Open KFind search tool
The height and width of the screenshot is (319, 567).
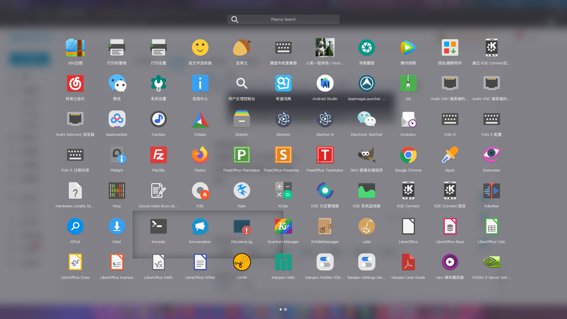(75, 226)
